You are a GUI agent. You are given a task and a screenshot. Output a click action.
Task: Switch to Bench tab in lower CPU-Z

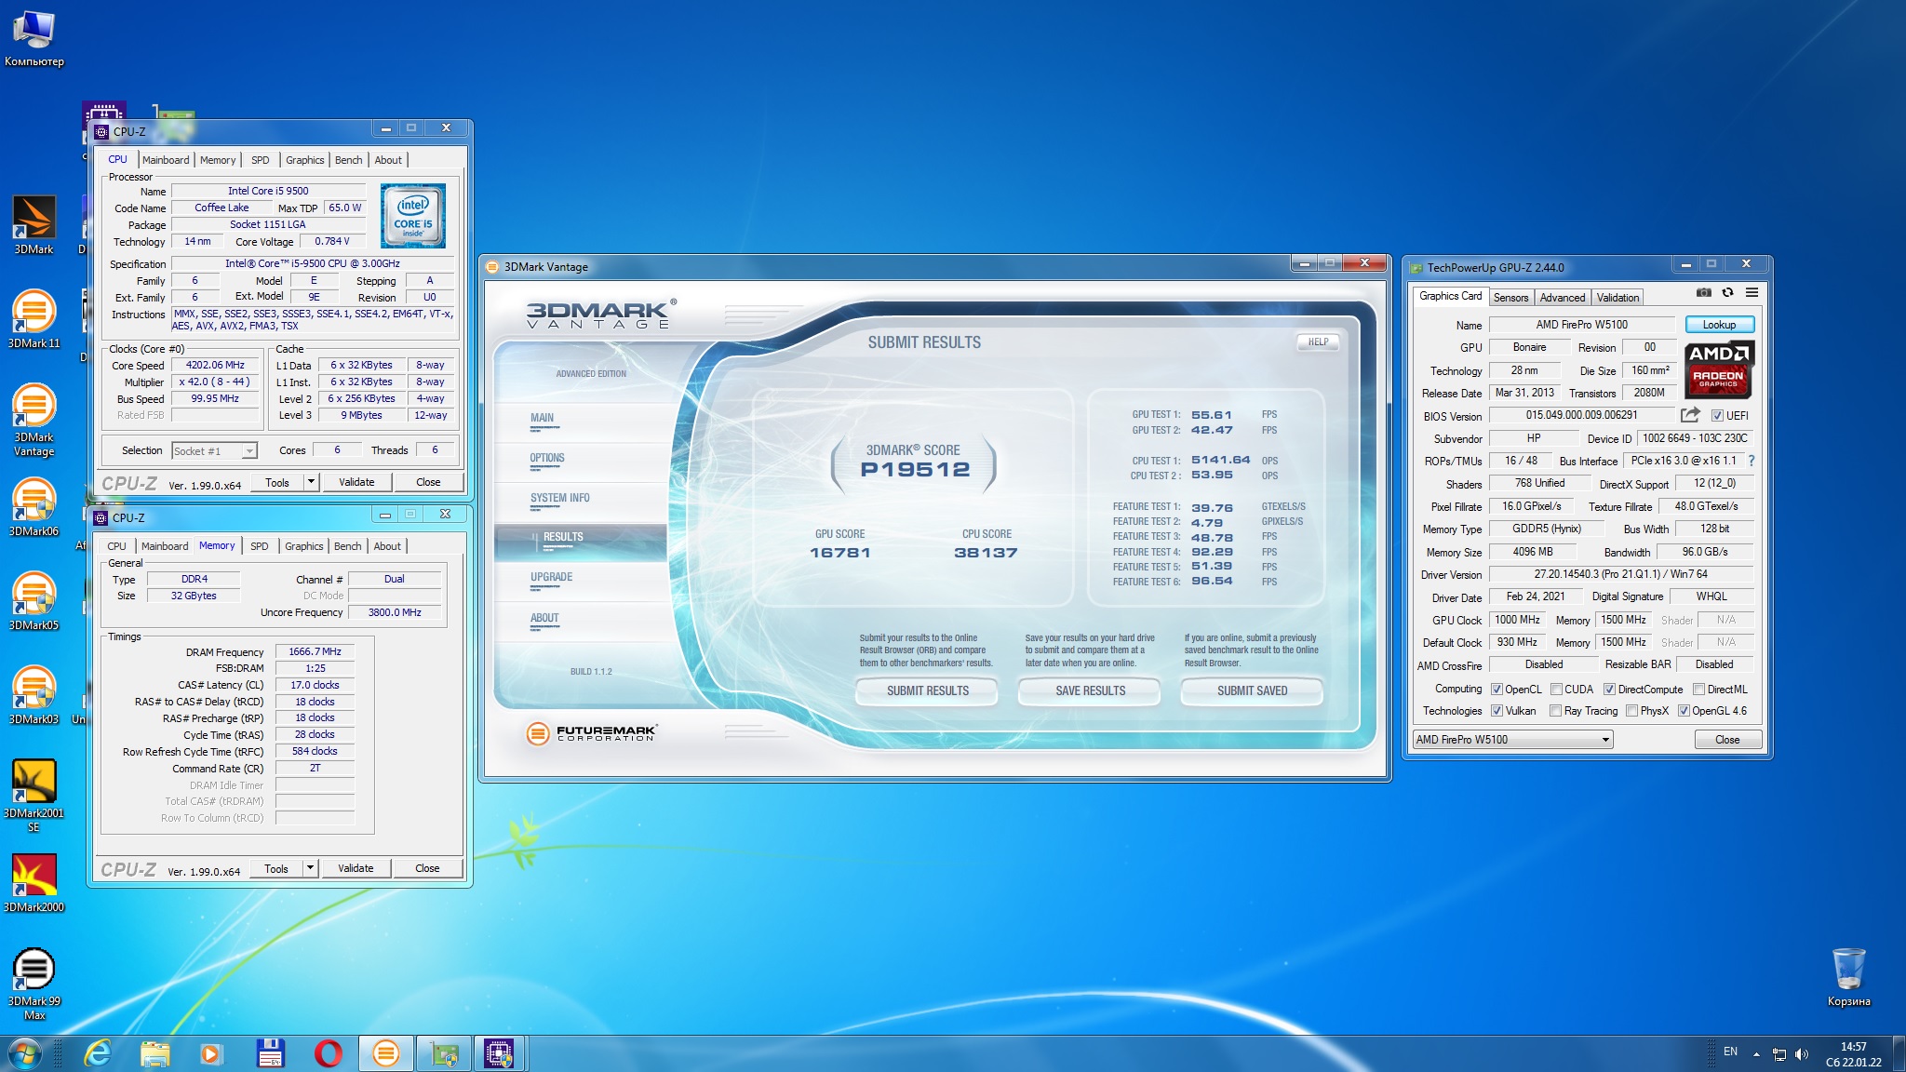click(x=347, y=546)
